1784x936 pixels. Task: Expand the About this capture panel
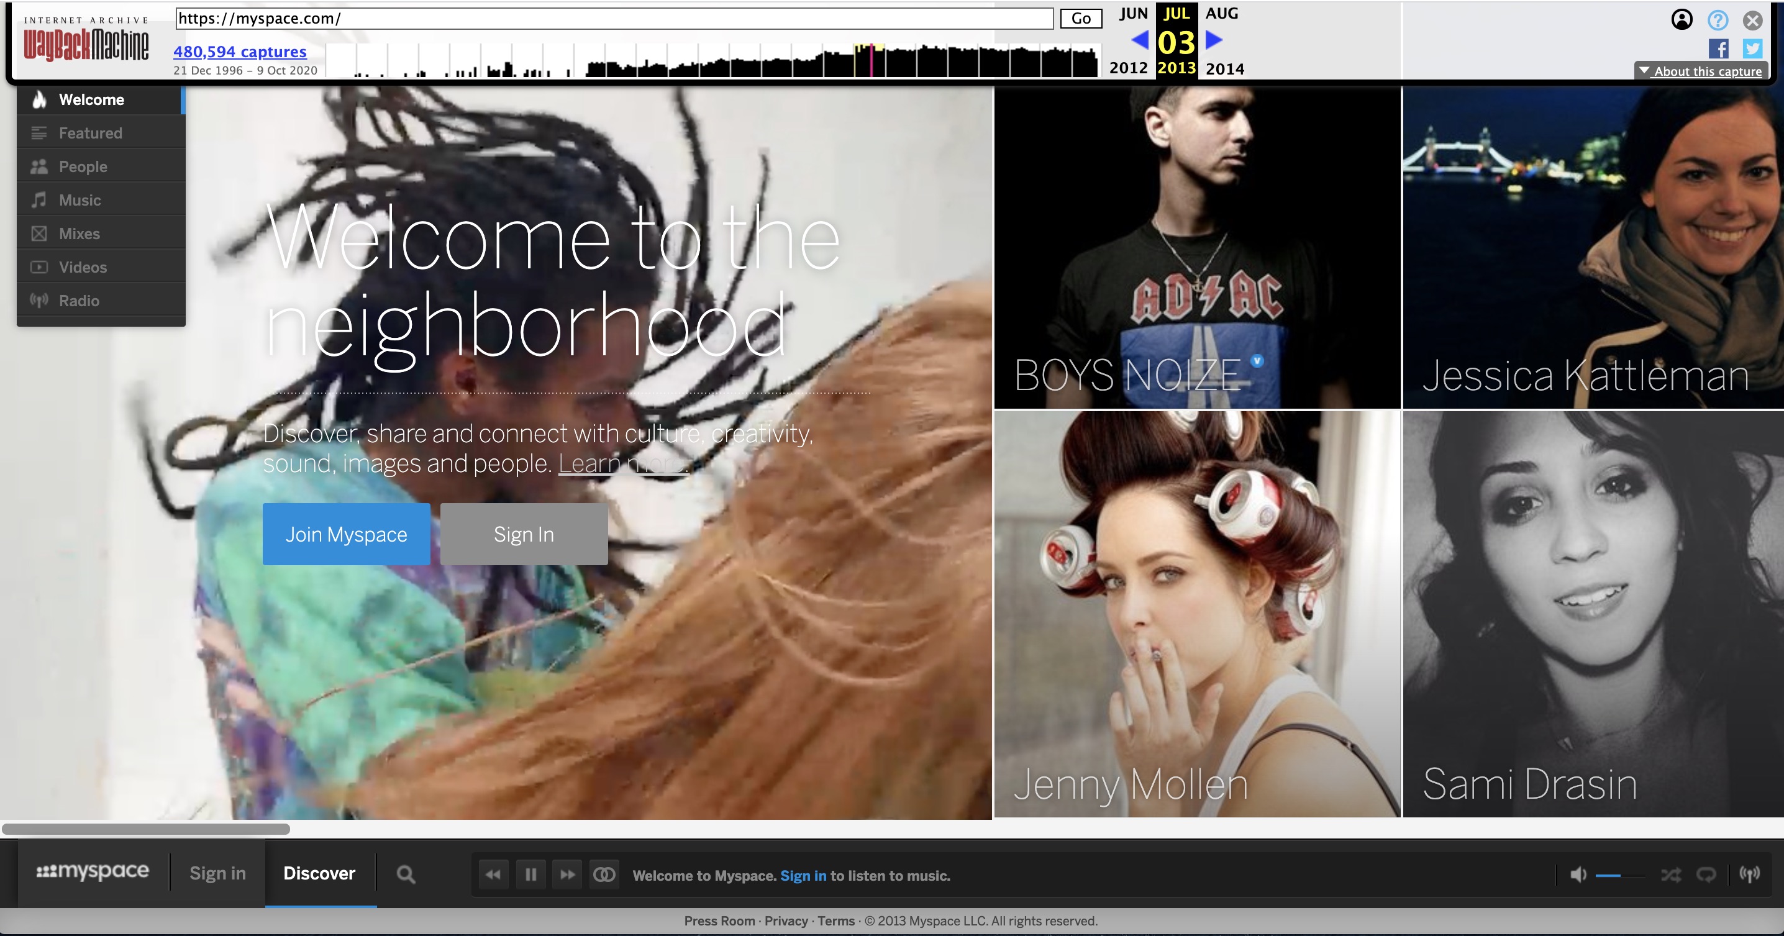pos(1701,71)
